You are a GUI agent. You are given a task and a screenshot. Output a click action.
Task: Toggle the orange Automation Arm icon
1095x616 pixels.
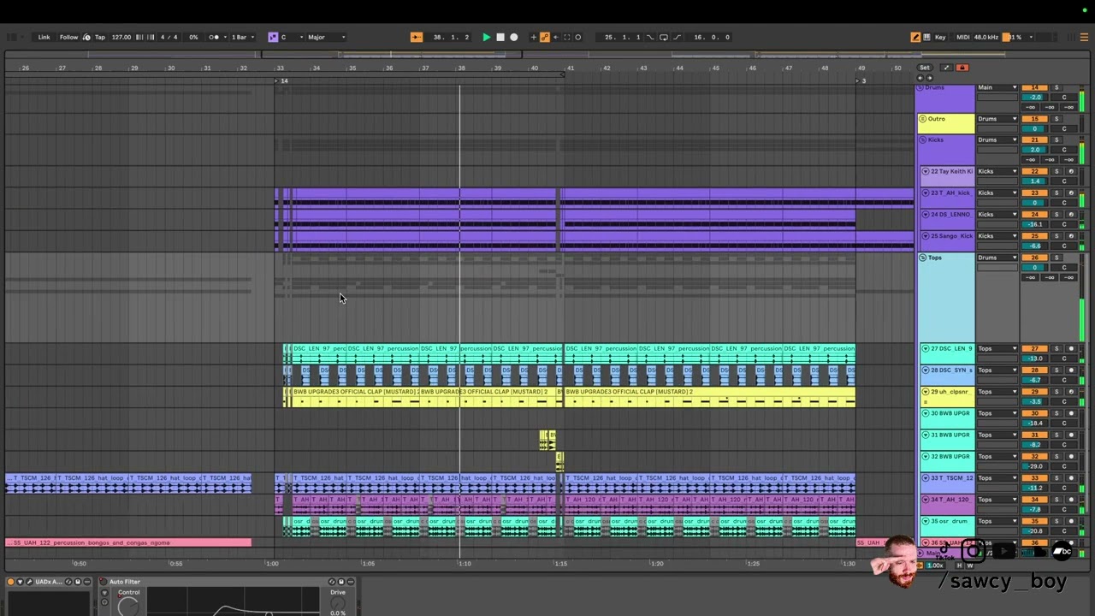(544, 37)
